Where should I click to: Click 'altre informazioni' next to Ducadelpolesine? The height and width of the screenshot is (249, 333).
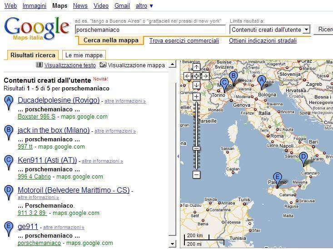(x=125, y=101)
